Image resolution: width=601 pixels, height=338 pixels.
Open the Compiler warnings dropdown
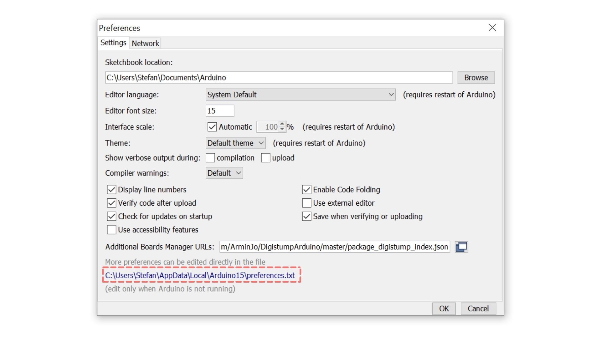[x=224, y=173]
